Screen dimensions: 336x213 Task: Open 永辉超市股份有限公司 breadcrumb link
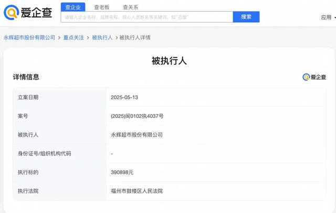pos(29,37)
